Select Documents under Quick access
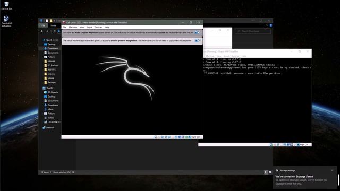The image size is (340, 191). click(x=52, y=53)
